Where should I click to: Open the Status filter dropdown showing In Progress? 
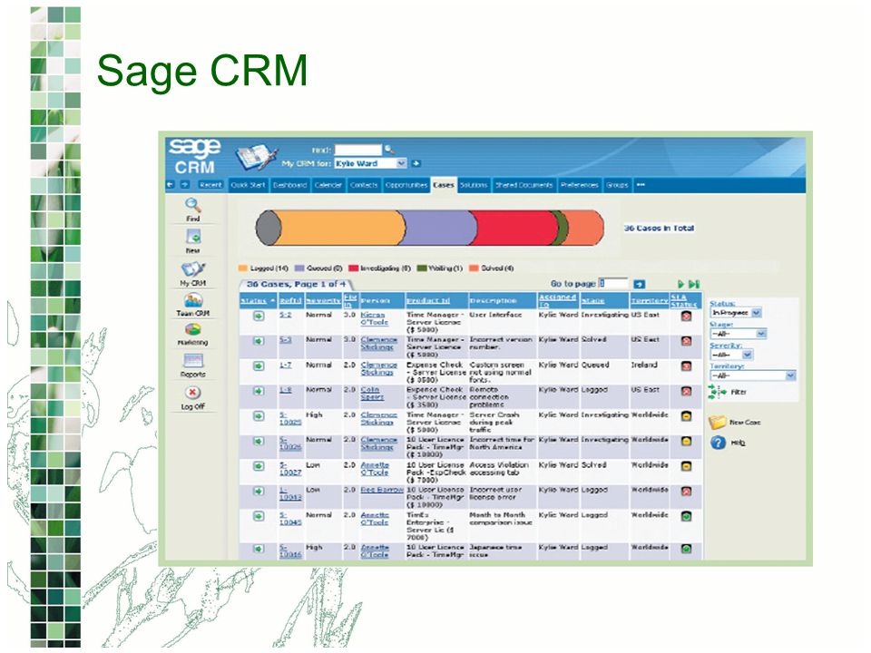pos(736,313)
